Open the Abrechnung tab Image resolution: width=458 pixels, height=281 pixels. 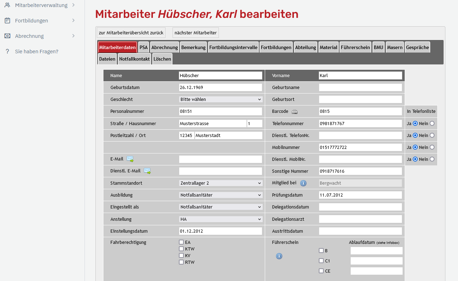coord(165,47)
